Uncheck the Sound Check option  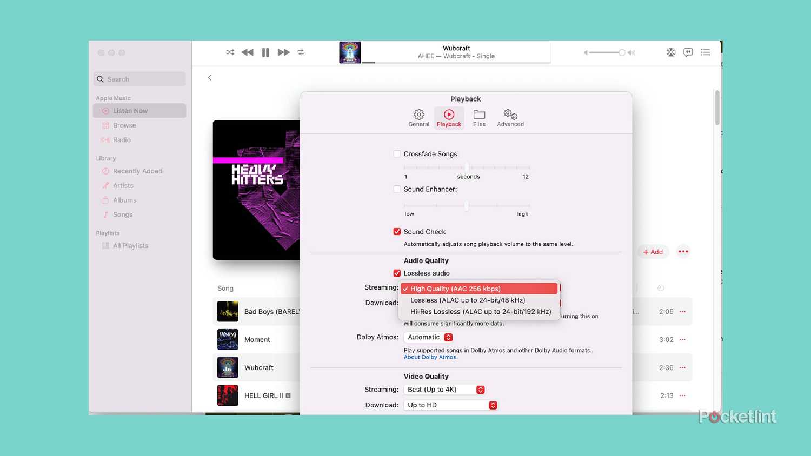397,231
